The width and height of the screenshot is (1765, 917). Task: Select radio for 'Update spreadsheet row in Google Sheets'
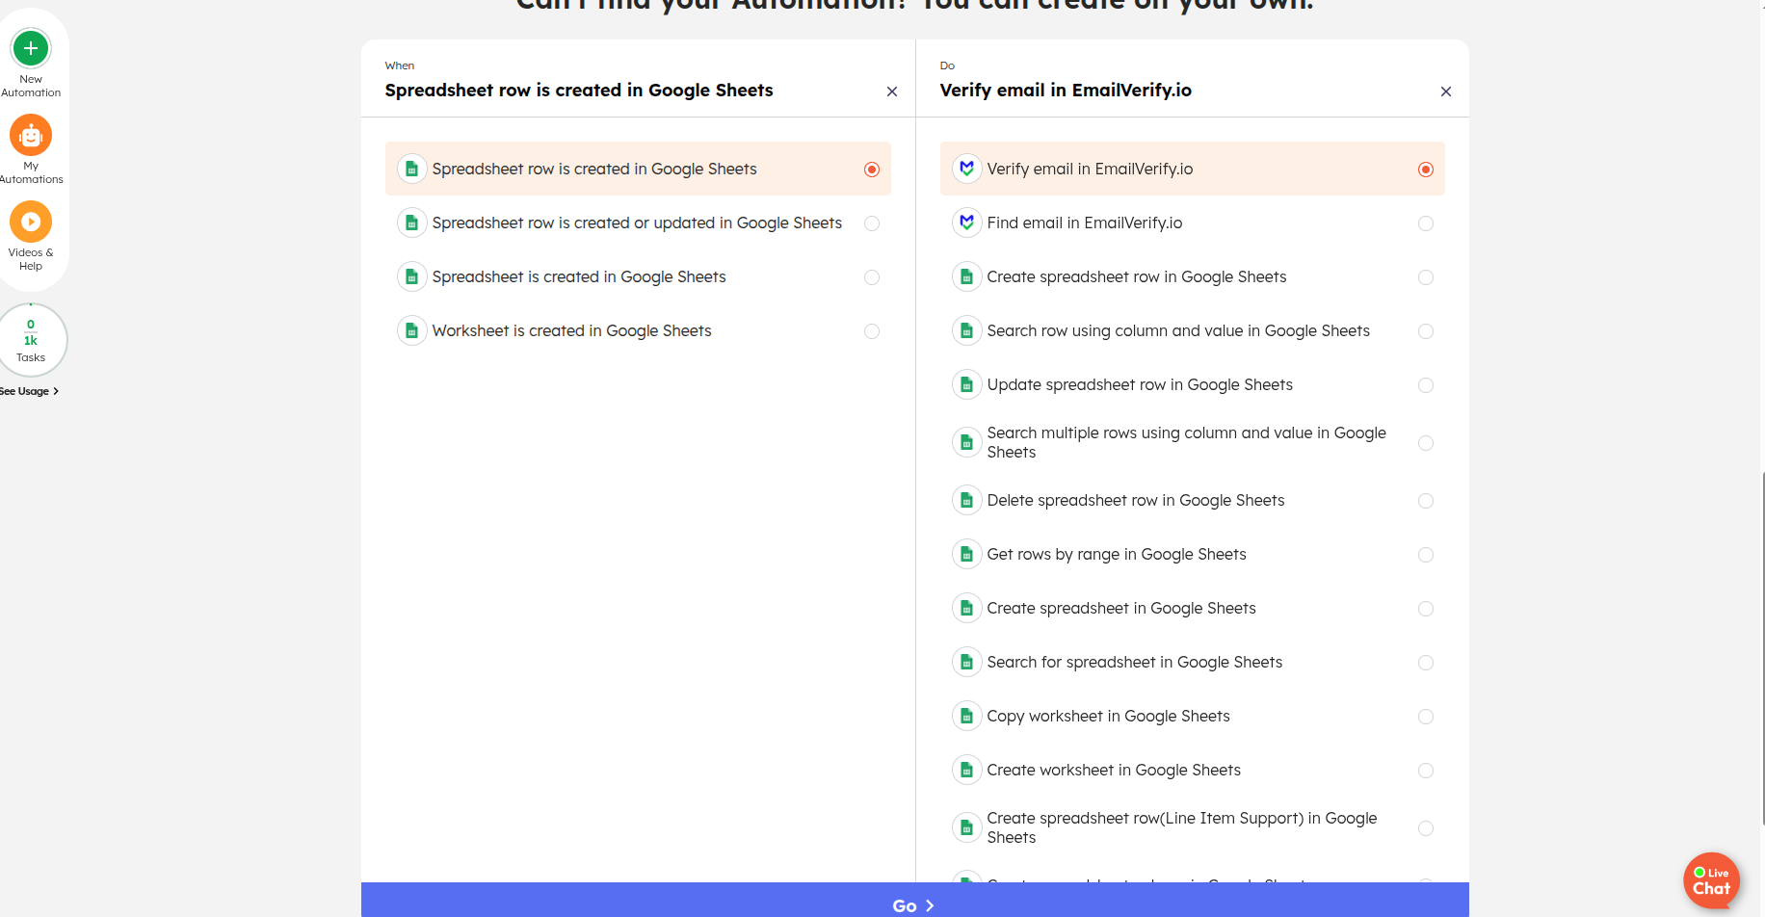pyautogui.click(x=1426, y=385)
